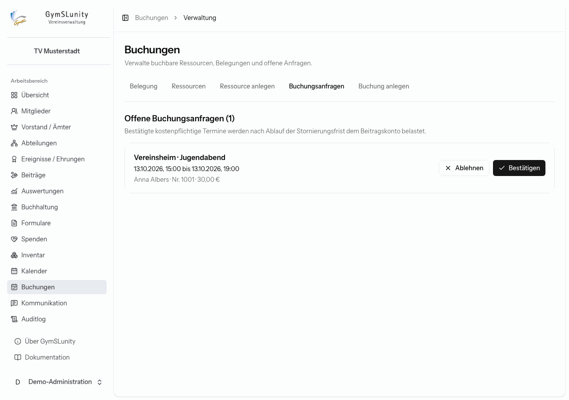Click the info icon for Über GymSLunity
The height and width of the screenshot is (400, 569).
(18, 341)
